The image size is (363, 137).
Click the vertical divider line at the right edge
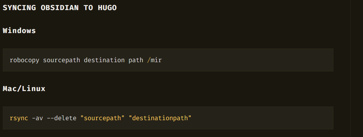[350, 68]
